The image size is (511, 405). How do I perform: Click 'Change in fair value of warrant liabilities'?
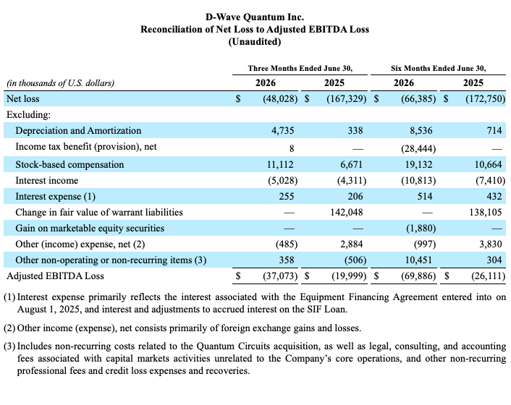pos(99,213)
